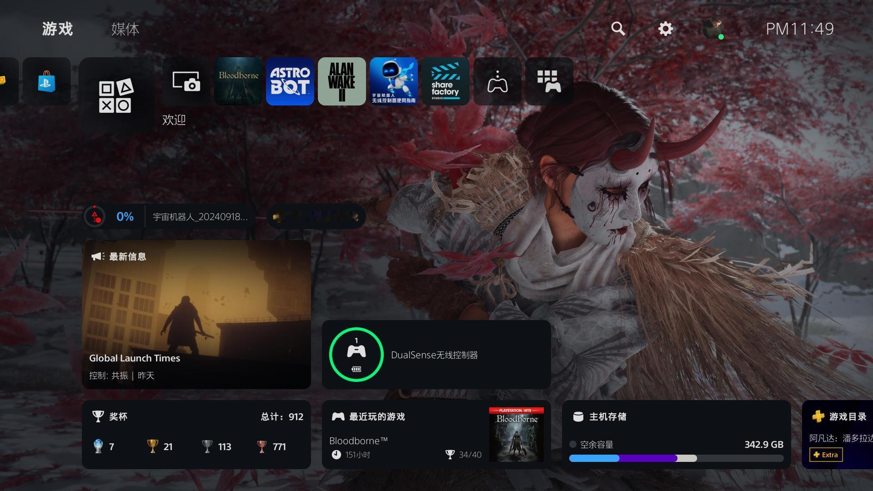Select the Bloodborne 34/40 trophy progress
This screenshot has width=873, height=491.
463,455
